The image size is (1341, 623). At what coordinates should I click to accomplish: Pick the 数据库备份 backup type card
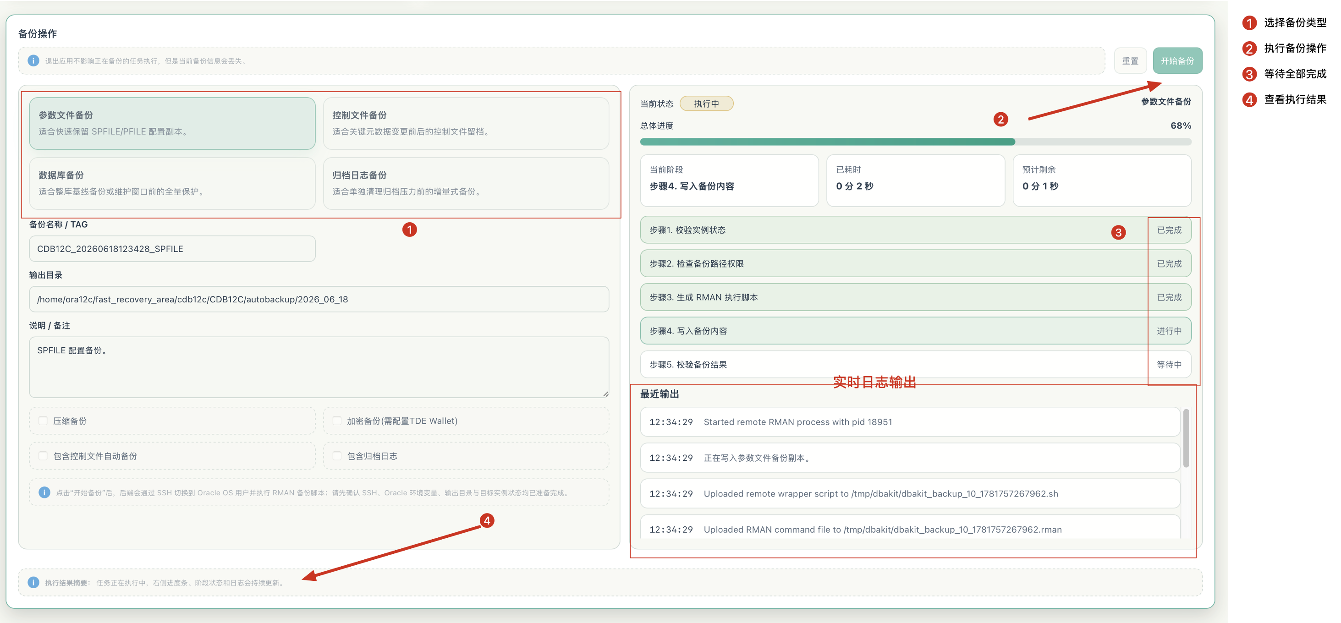pos(172,183)
